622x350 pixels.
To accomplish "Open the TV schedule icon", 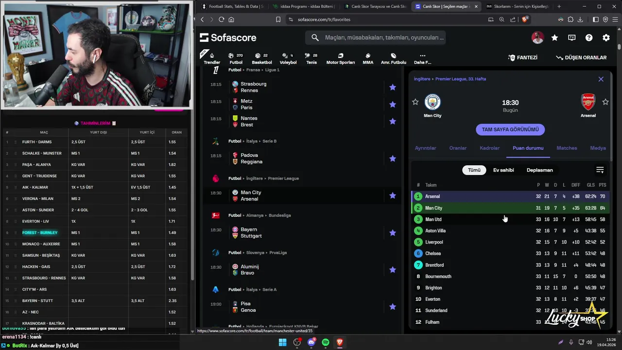I will click(x=572, y=37).
